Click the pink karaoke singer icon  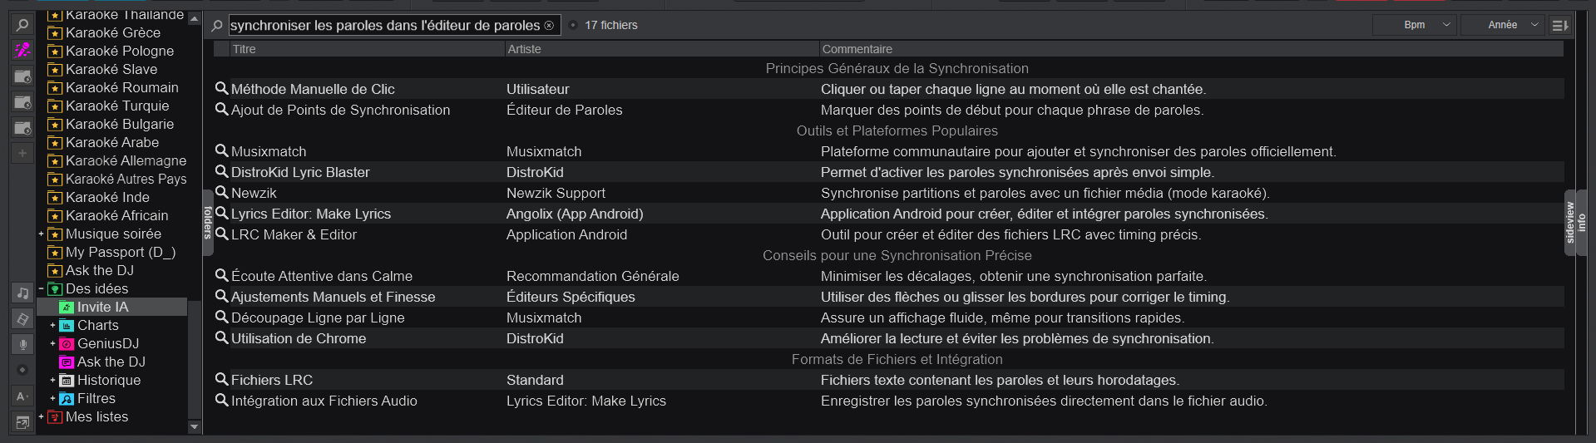(22, 51)
